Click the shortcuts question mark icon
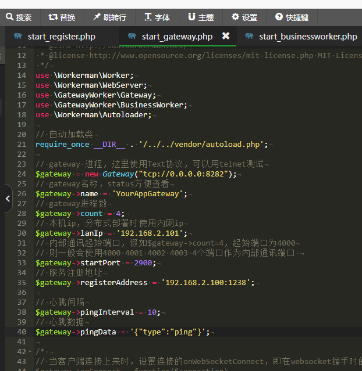Image resolution: width=362 pixels, height=371 pixels. click(x=279, y=17)
